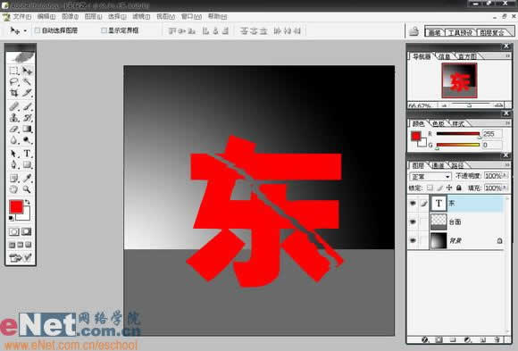Toggle lock image pixels
The width and height of the screenshot is (518, 351).
click(x=439, y=188)
